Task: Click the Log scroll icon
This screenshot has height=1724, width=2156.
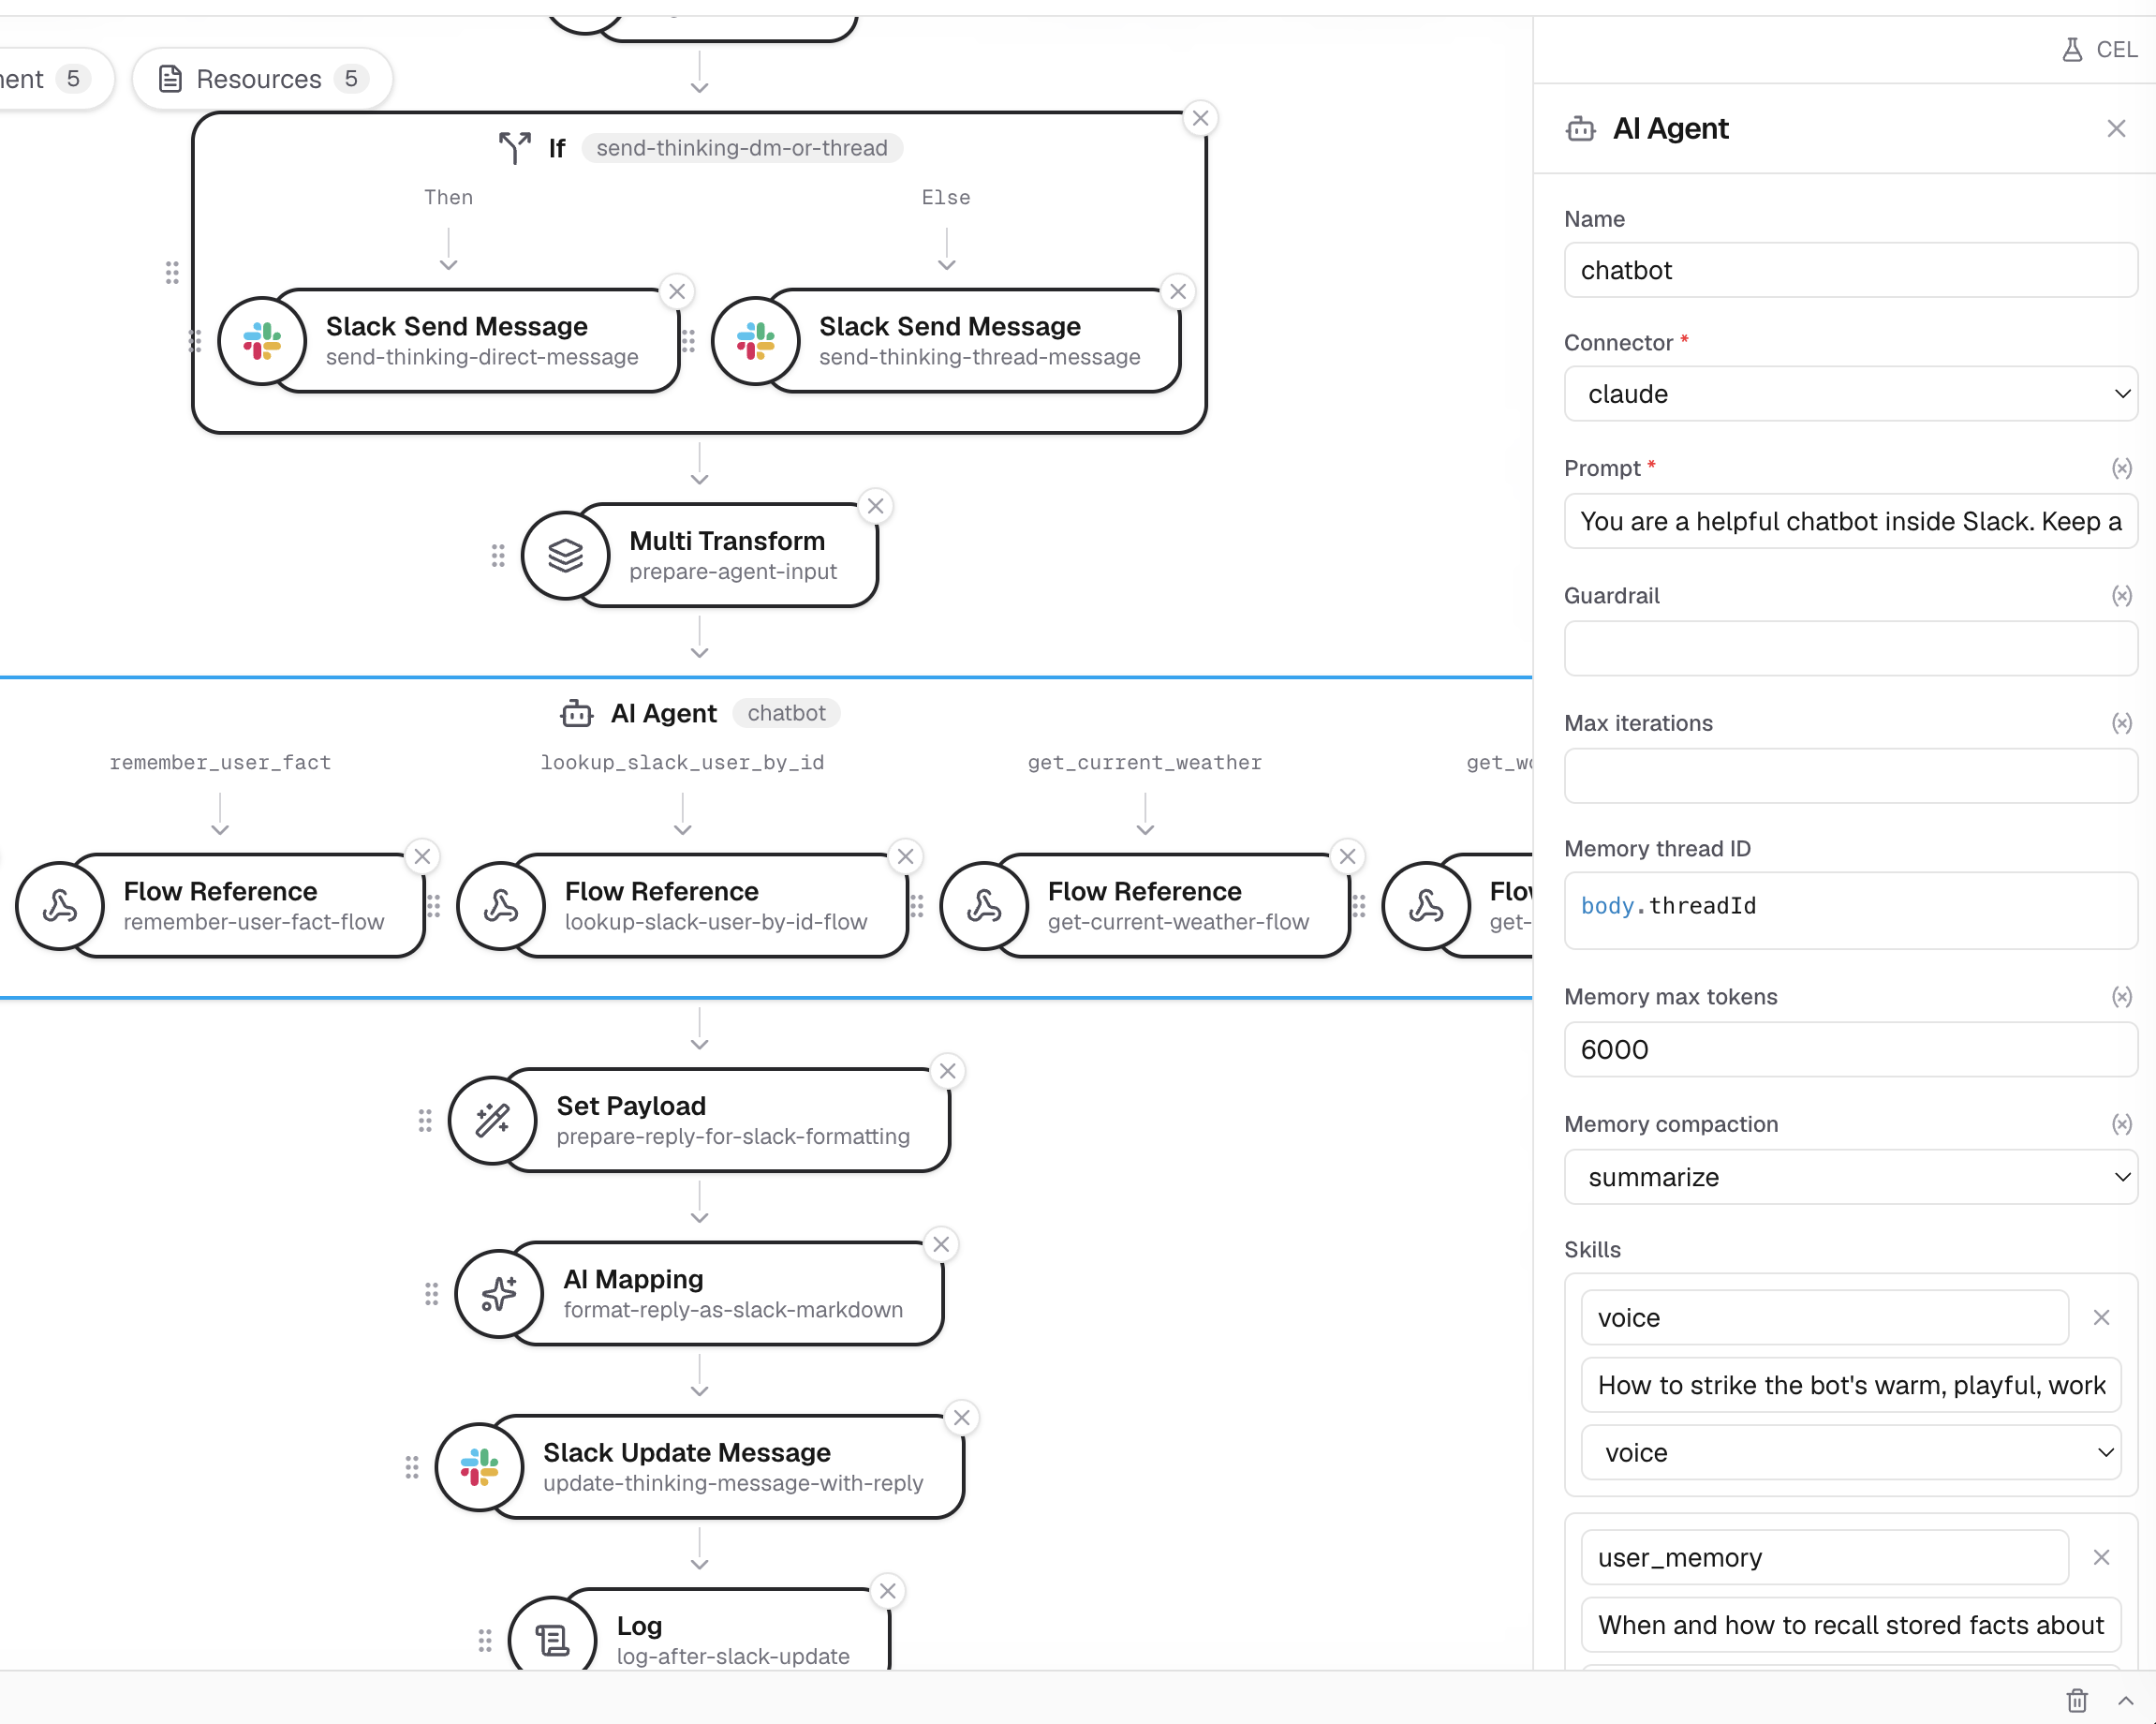Action: pyautogui.click(x=552, y=1641)
